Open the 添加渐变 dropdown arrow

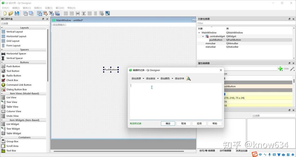click(x=158, y=78)
